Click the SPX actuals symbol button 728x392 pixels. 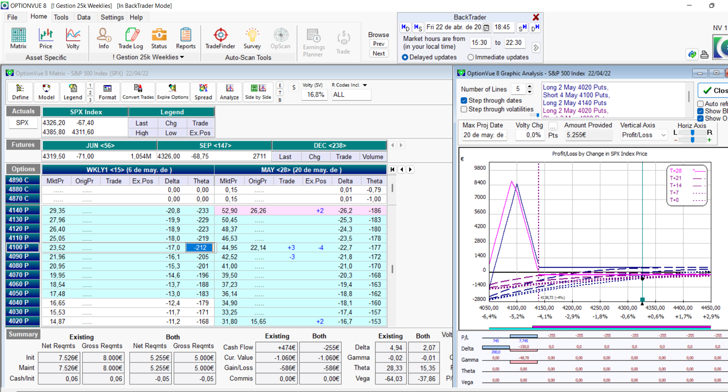coord(22,123)
